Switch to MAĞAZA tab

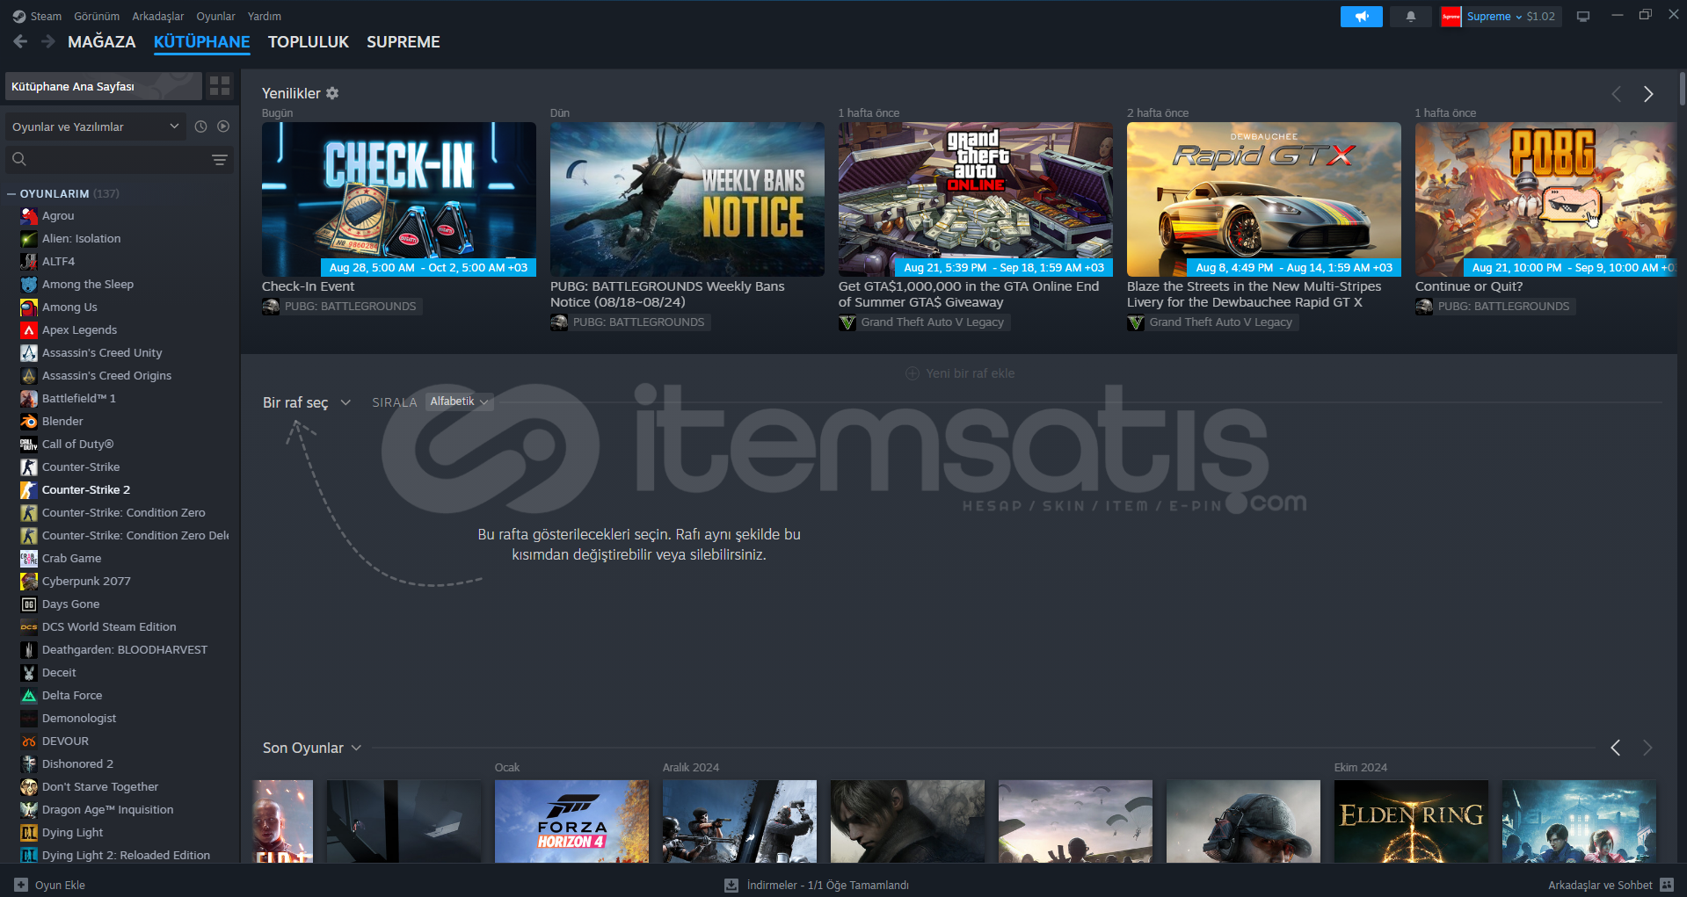[x=102, y=42]
